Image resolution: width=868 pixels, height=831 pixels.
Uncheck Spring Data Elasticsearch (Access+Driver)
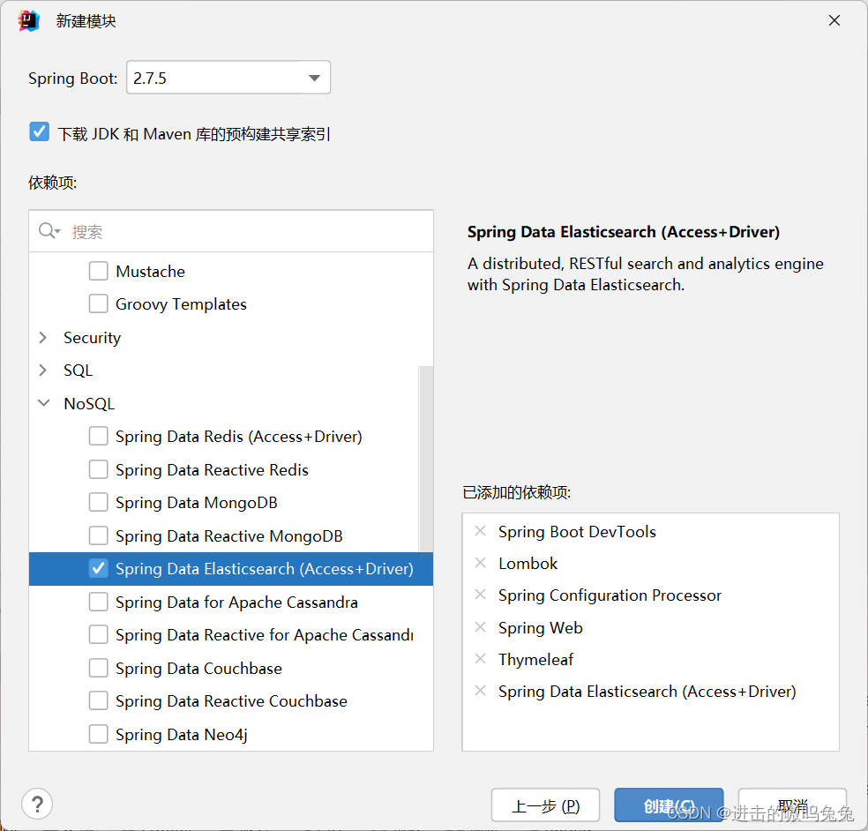(x=99, y=569)
